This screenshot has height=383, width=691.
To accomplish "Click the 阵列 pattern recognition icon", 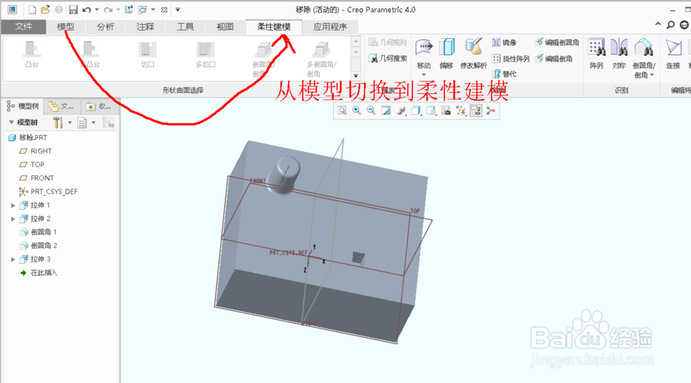I will click(x=596, y=47).
